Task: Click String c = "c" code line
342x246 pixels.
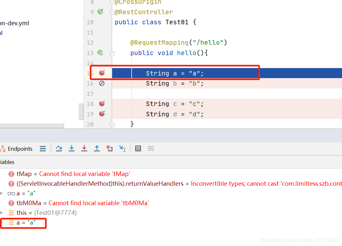Action: (x=175, y=104)
